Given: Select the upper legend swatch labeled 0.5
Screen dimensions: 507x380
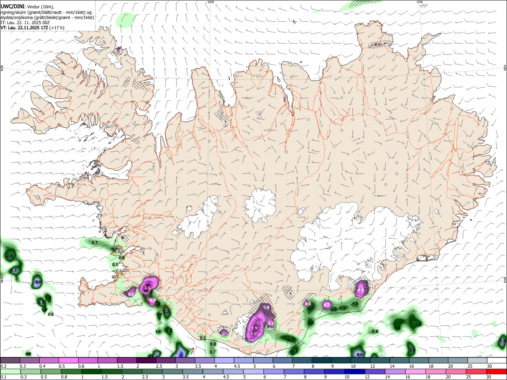Looking at the screenshot, I should [x=69, y=360].
